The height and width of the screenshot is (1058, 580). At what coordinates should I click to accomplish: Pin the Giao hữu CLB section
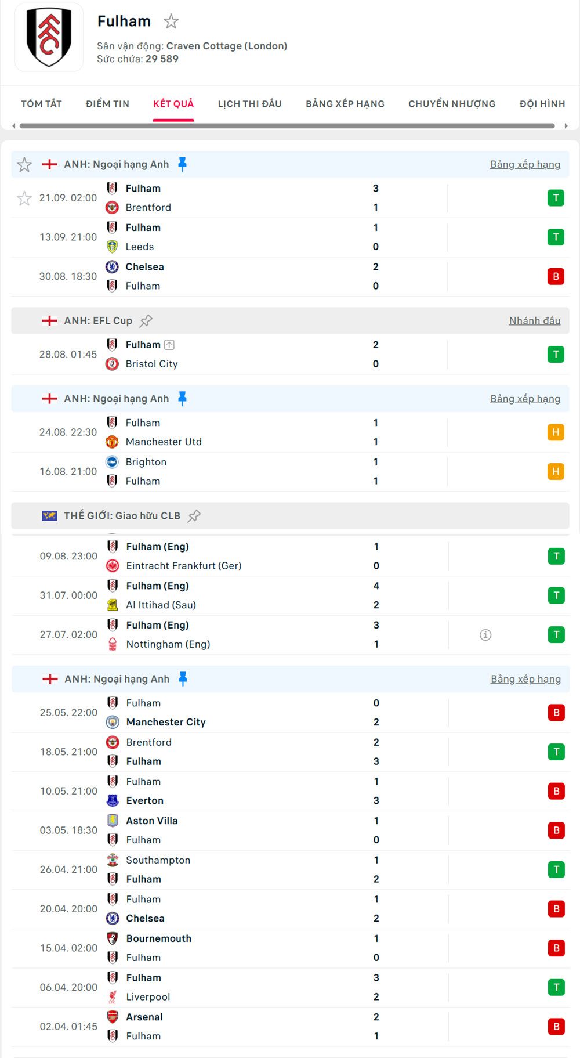pyautogui.click(x=194, y=516)
